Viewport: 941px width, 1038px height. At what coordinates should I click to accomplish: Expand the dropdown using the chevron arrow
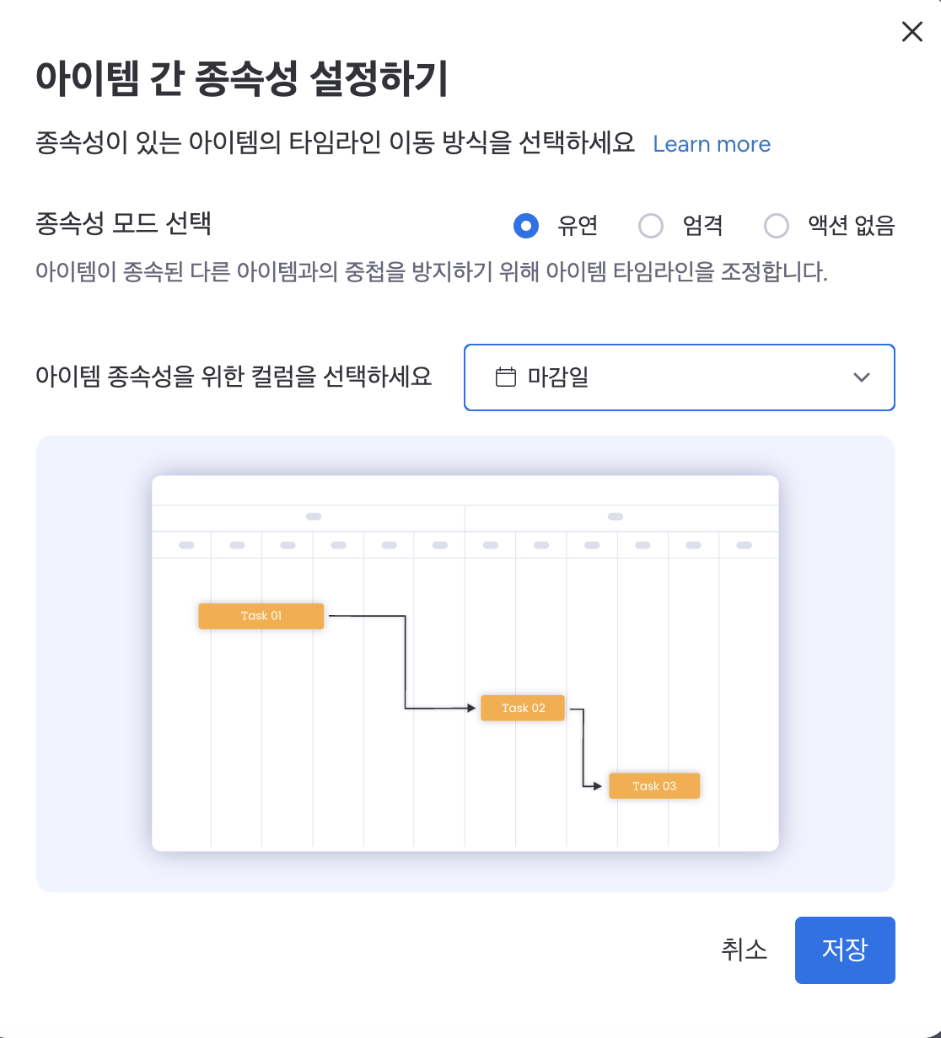click(x=861, y=377)
